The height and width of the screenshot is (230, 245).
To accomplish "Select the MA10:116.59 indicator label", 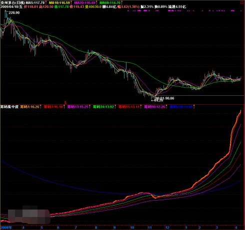I will pos(59,3).
